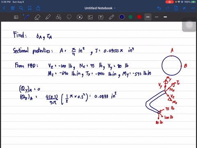Select the thick stroke width

click(x=165, y=17)
